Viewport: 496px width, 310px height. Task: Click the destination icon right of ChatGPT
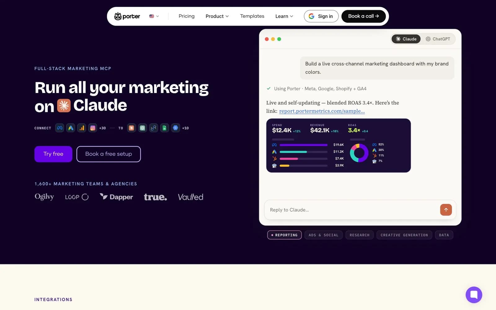pos(153,128)
